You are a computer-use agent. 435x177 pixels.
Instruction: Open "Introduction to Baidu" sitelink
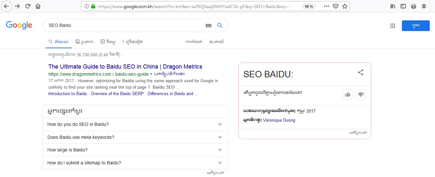[x=68, y=94]
